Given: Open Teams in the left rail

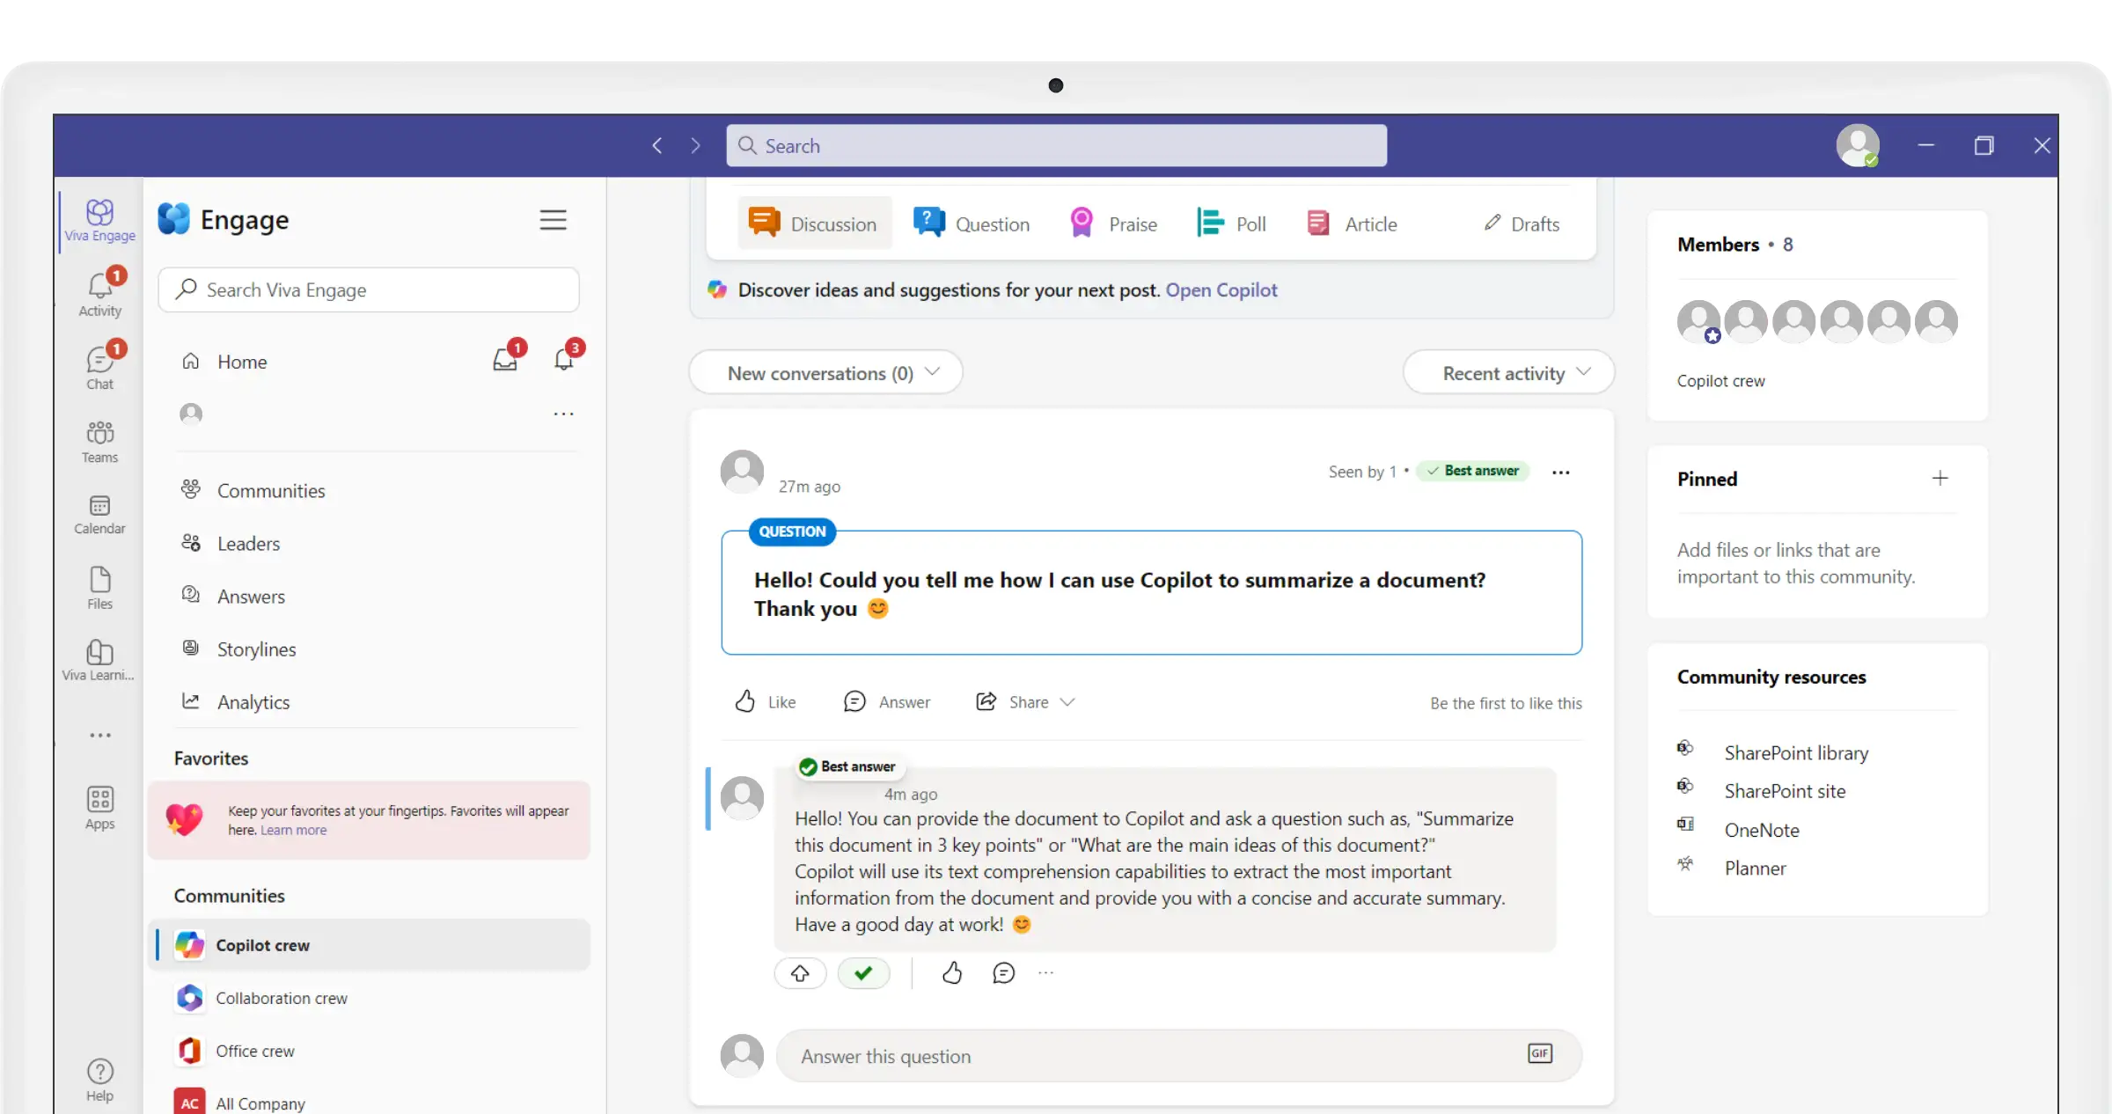Looking at the screenshot, I should click(x=99, y=441).
